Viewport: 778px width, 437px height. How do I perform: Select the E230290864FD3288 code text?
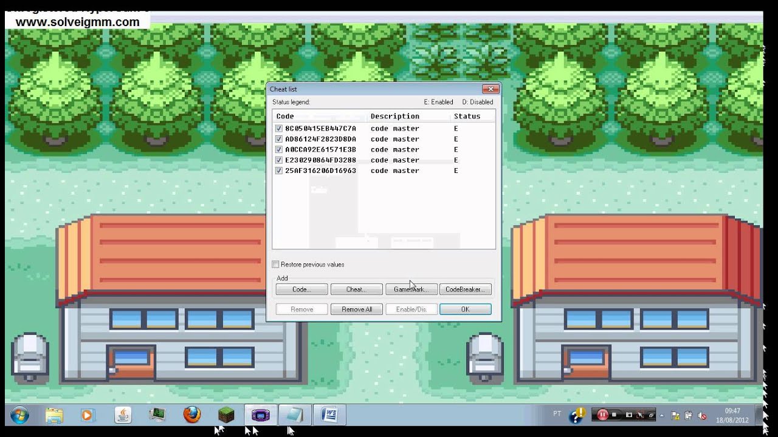320,160
